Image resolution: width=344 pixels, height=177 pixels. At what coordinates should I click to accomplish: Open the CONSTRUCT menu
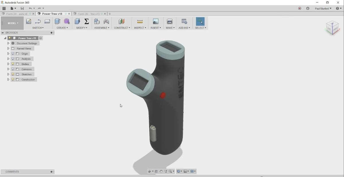coord(122,28)
